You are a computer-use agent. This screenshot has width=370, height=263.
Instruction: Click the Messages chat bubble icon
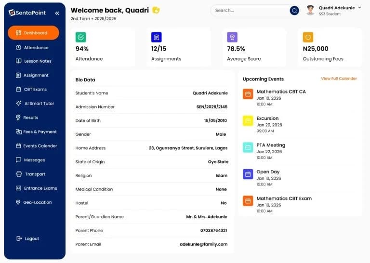coord(18,160)
